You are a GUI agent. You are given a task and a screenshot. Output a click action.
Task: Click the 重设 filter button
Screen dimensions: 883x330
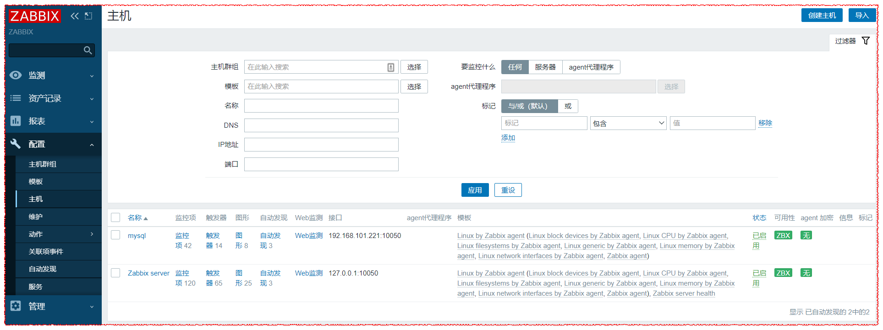508,190
